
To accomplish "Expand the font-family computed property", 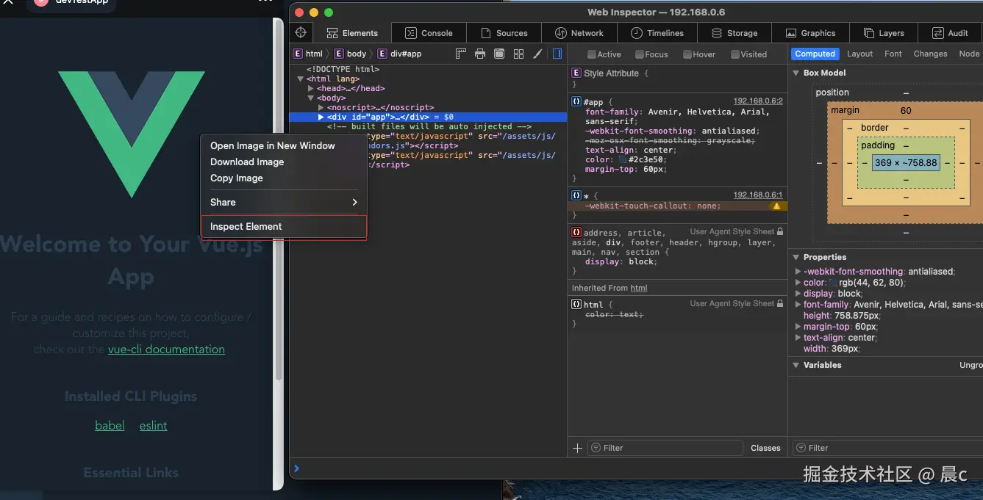I will (x=798, y=305).
